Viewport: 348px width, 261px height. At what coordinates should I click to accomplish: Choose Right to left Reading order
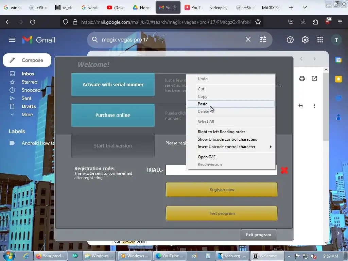(x=231, y=132)
